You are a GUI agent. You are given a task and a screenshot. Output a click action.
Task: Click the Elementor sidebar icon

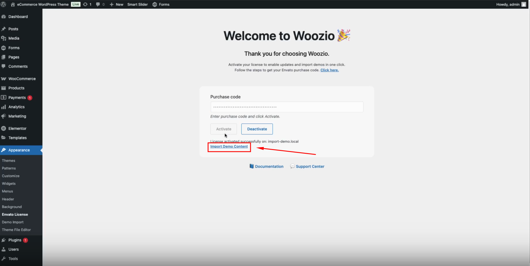(x=4, y=128)
